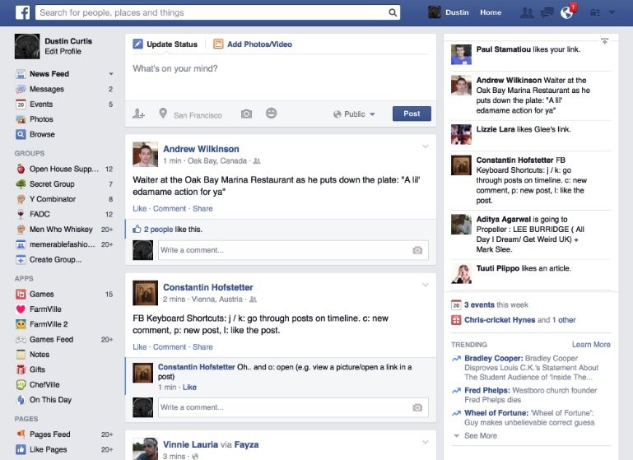Viewport: 633px width, 460px height.
Task: Click the Post button
Action: (412, 114)
